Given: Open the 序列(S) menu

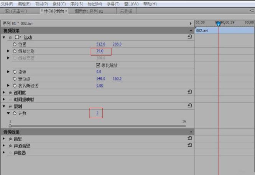Looking at the screenshot, I should 77,4.
